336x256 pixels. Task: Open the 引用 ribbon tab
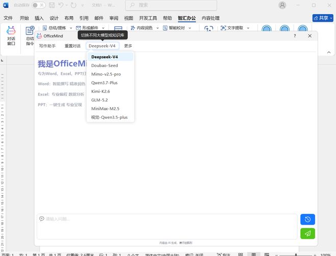84,18
